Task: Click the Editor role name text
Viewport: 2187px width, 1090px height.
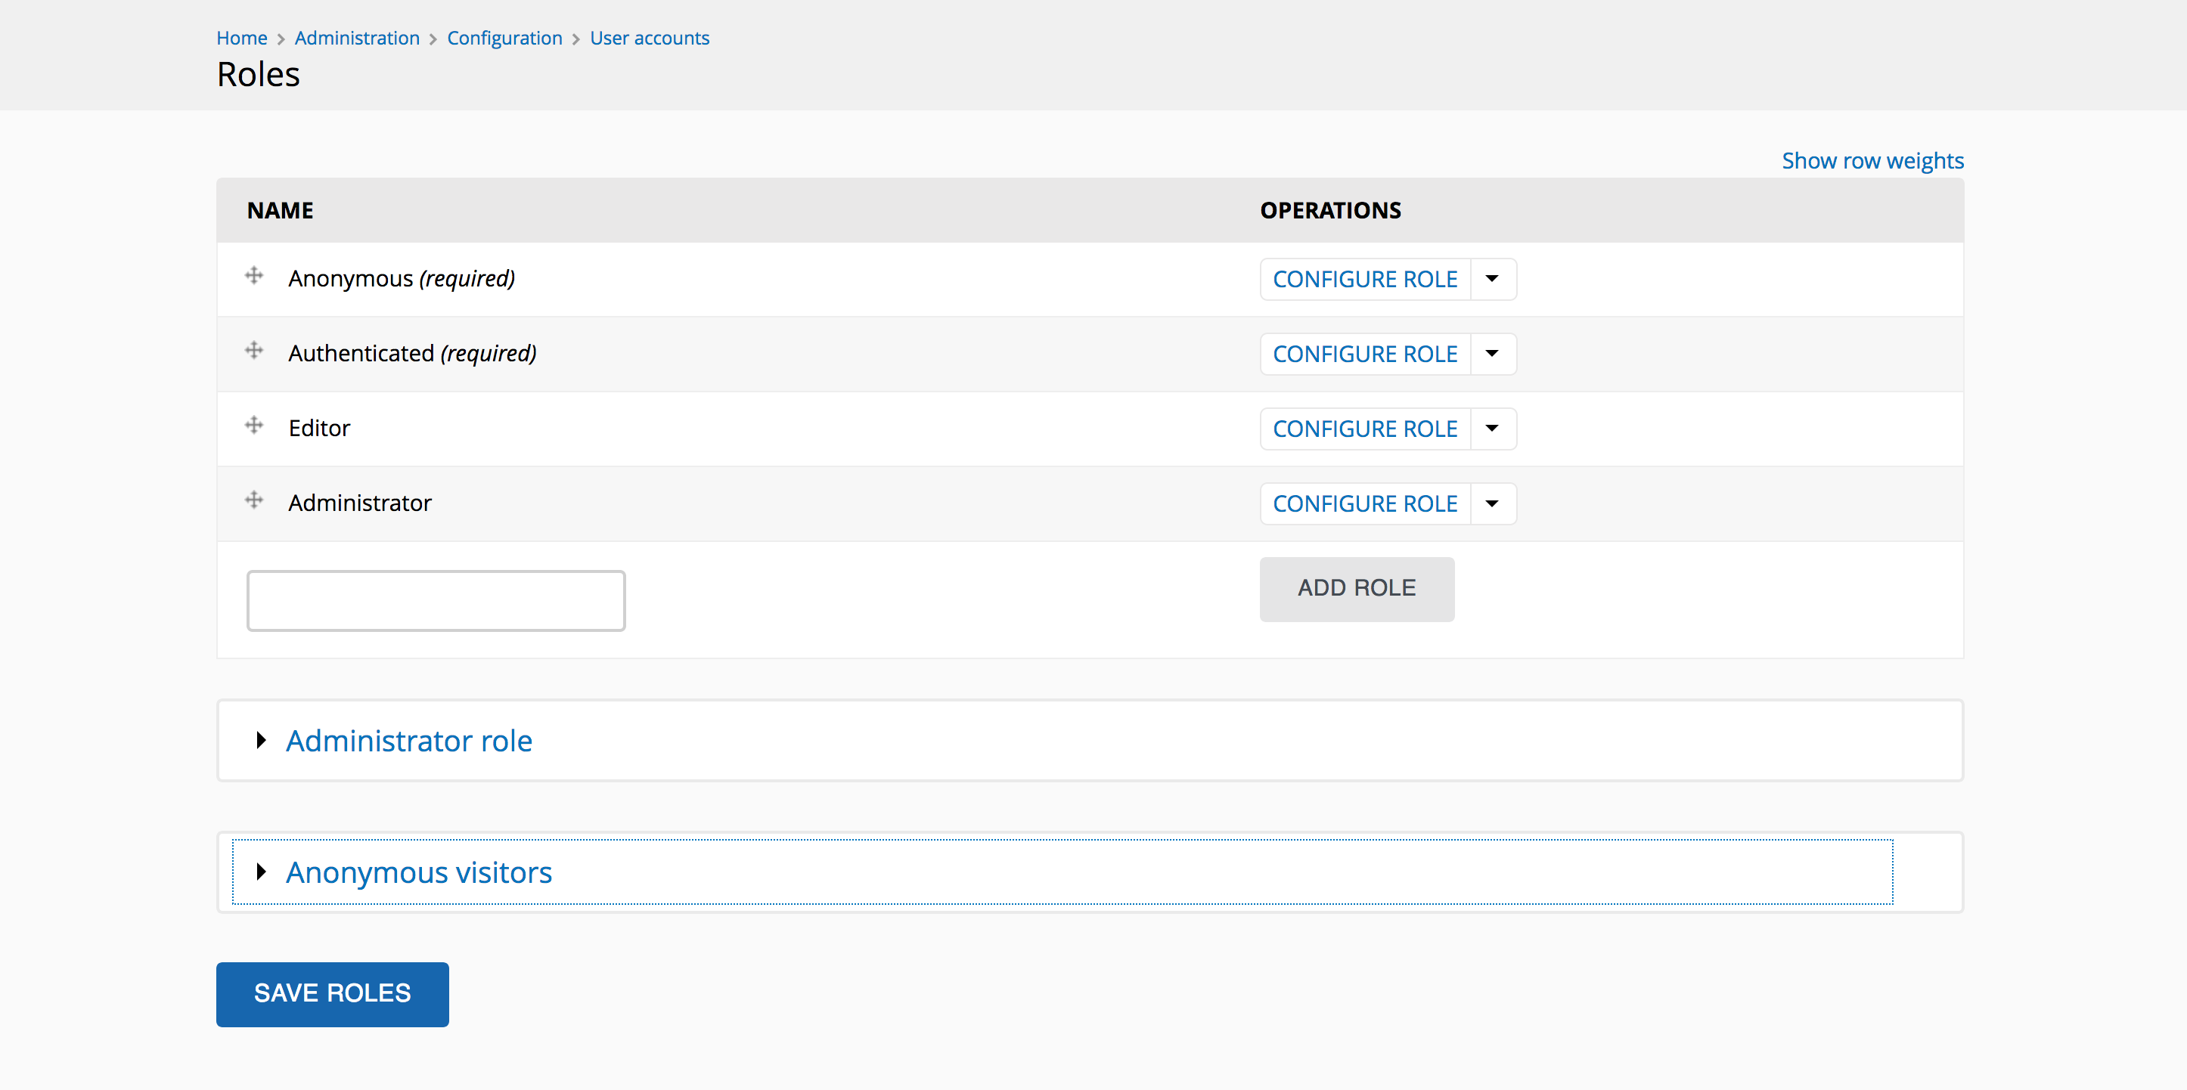Action: point(319,428)
